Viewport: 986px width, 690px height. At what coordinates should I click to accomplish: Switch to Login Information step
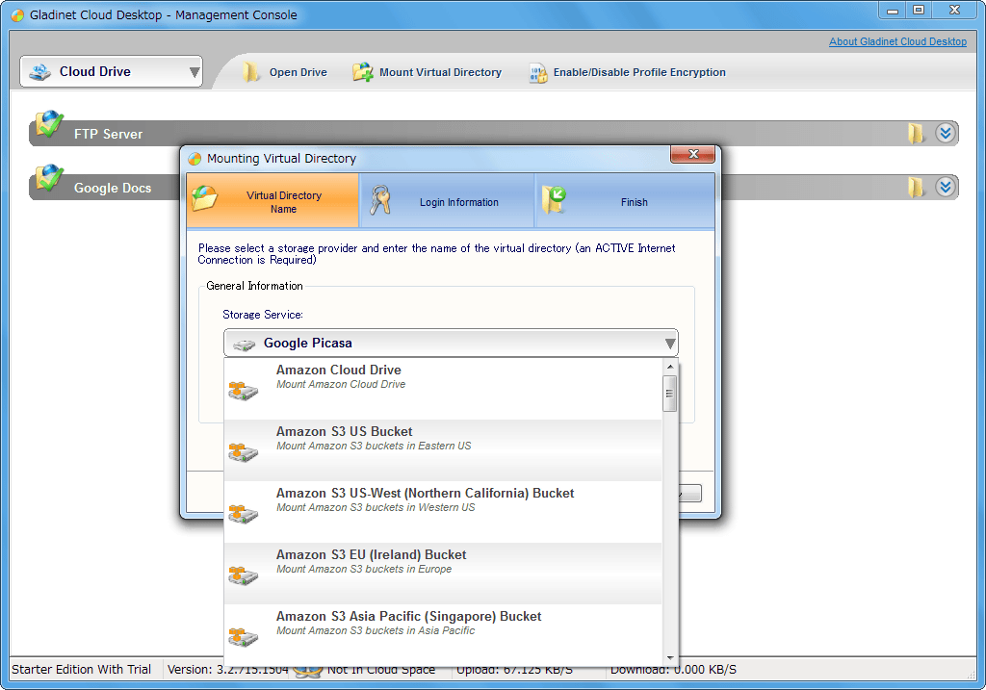447,201
